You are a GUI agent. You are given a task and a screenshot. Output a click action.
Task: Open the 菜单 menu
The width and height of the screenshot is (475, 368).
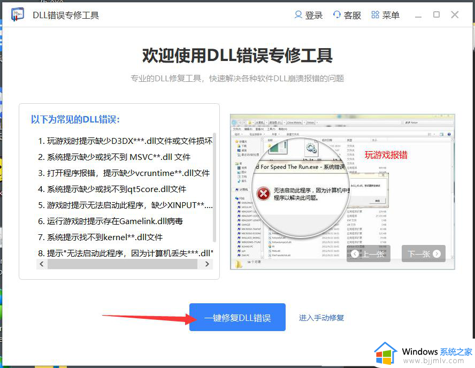pyautogui.click(x=385, y=15)
